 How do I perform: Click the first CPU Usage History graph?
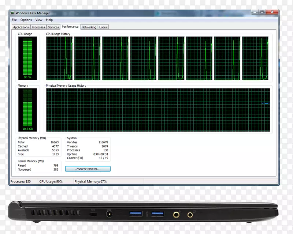(59, 58)
